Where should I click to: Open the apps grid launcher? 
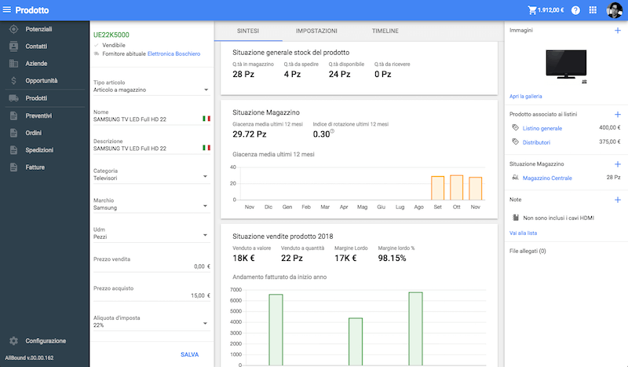(x=593, y=10)
